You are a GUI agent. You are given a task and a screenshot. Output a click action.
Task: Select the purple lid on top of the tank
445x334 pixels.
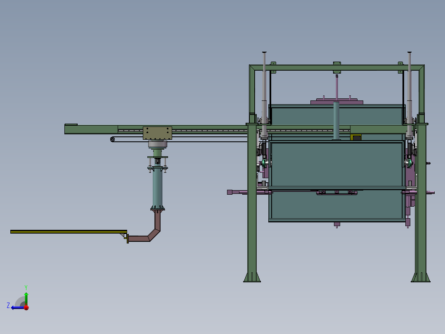pyautogui.click(x=337, y=101)
